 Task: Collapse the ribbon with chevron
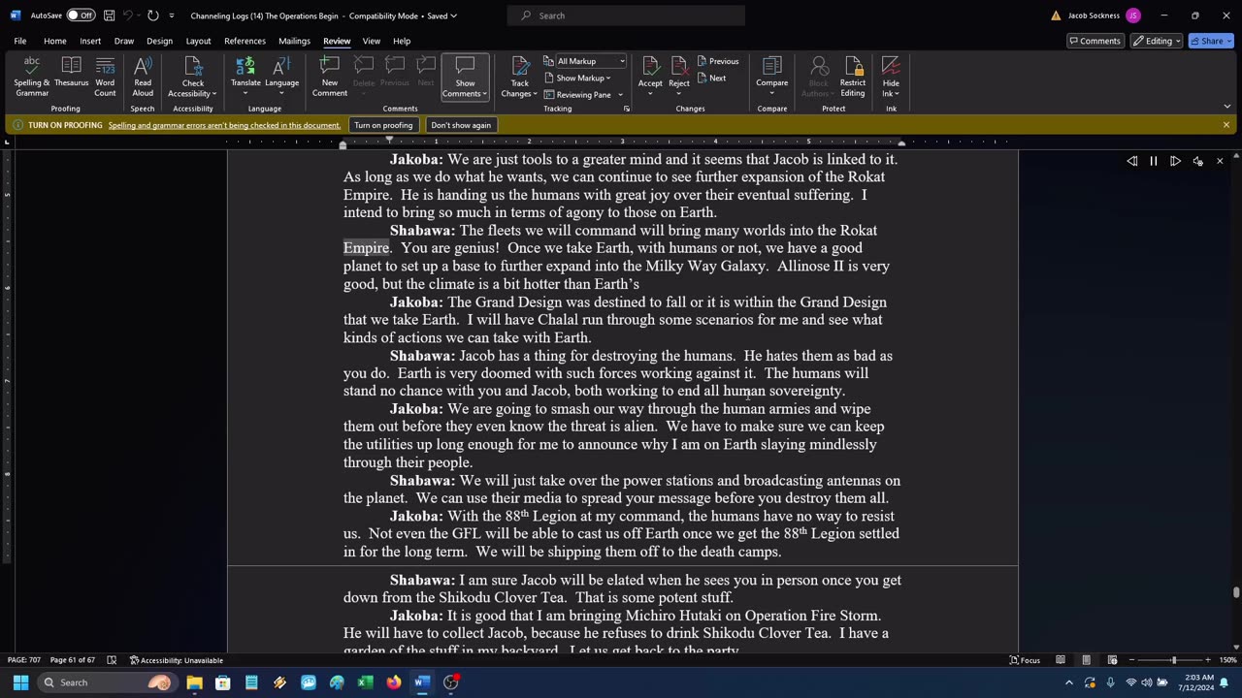1226,107
